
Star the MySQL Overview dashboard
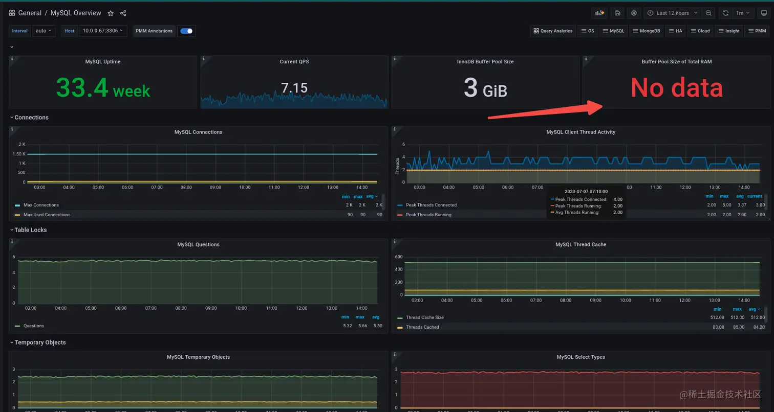pos(111,13)
